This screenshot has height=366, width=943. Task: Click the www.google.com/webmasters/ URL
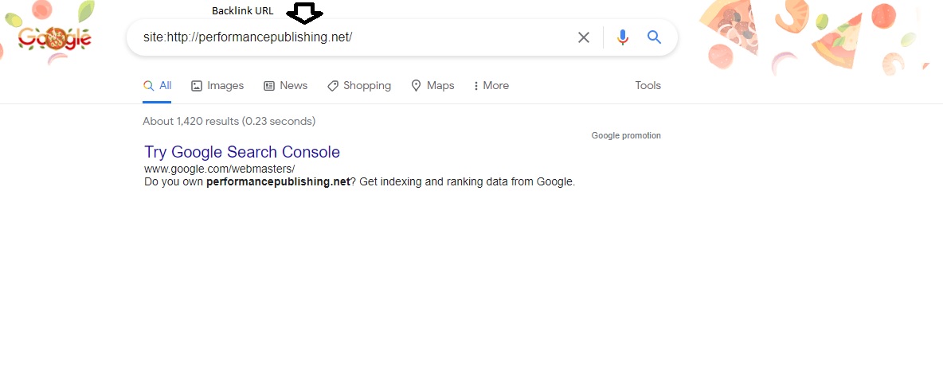219,169
